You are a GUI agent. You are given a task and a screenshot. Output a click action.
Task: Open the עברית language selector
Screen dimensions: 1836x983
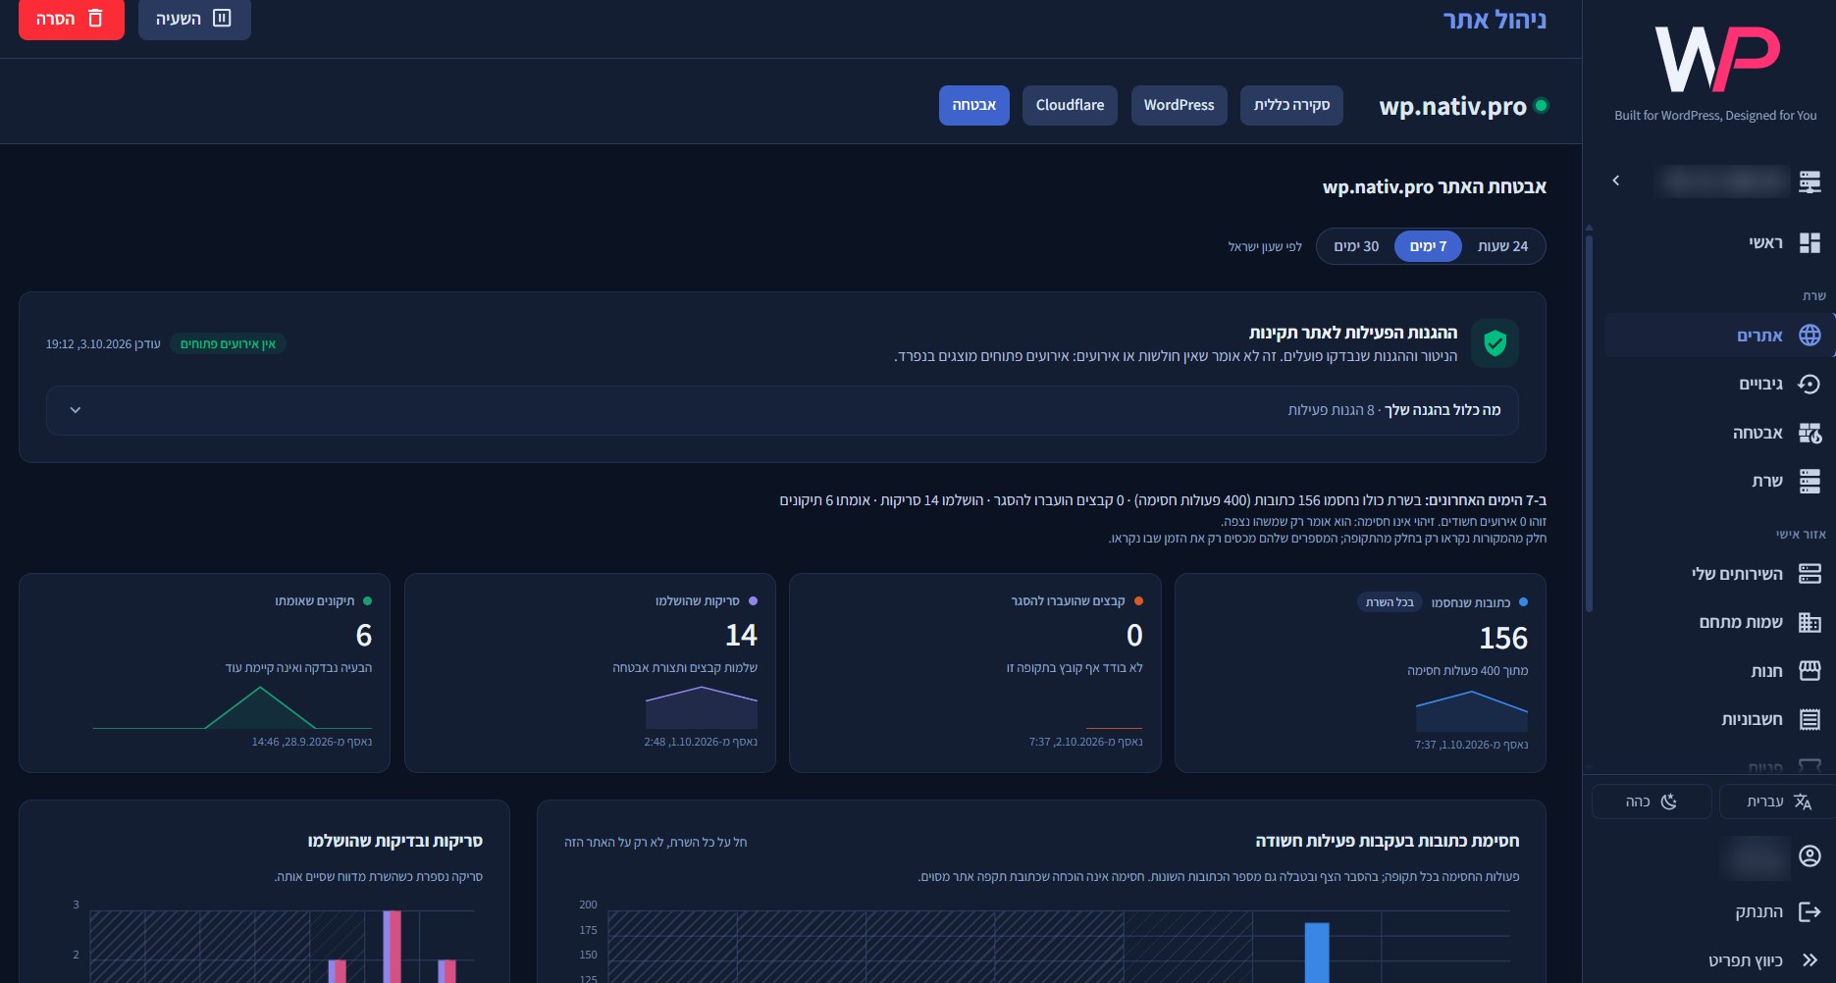(1777, 802)
